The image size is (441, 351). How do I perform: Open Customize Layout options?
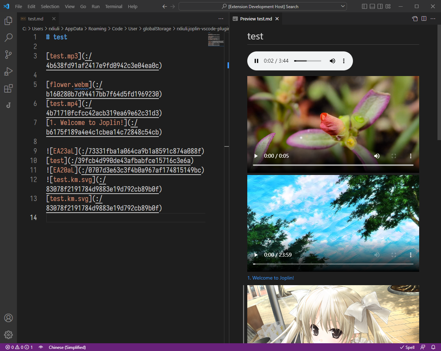point(388,6)
